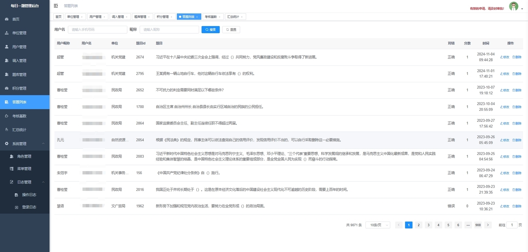528x252 pixels.
Task: Click the user avatar at top right
Action: point(514,7)
